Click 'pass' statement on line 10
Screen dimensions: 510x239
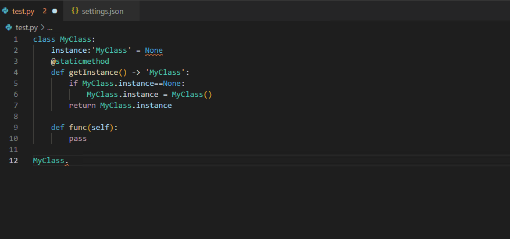78,139
